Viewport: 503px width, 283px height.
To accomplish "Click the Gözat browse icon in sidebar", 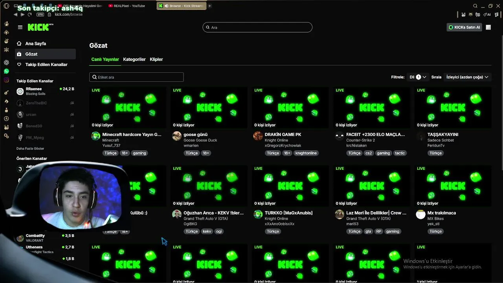I will 19,54.
